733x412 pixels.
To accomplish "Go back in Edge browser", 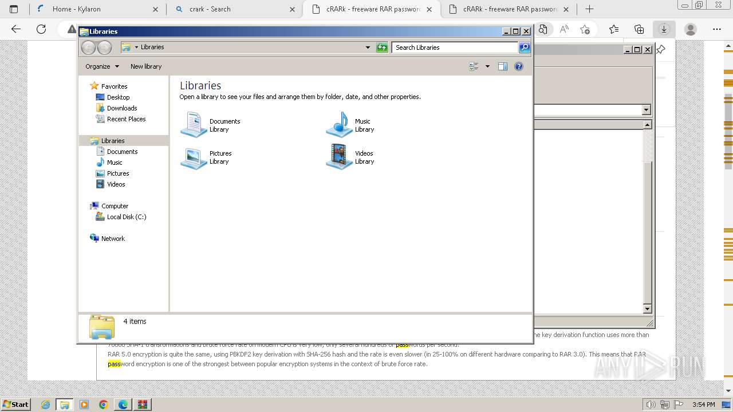I will [16, 29].
